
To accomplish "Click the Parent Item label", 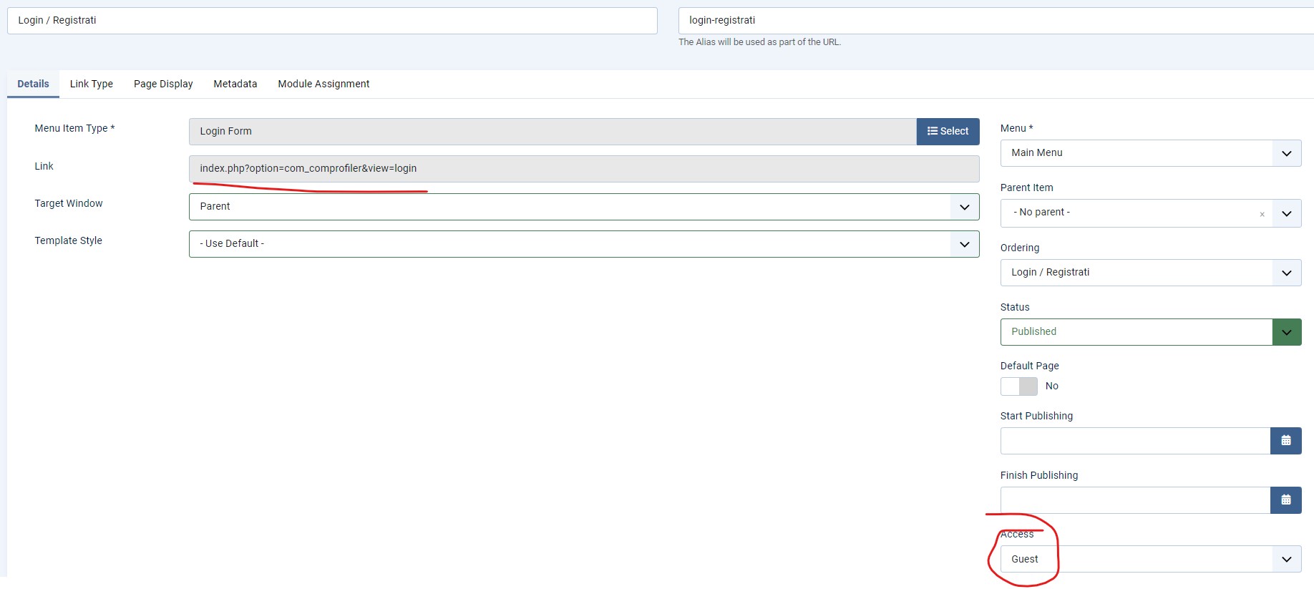I will point(1026,188).
